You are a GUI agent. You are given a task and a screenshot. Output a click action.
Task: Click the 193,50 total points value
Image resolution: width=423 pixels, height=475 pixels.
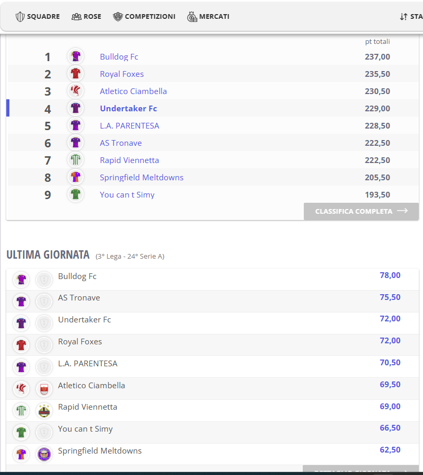(377, 195)
